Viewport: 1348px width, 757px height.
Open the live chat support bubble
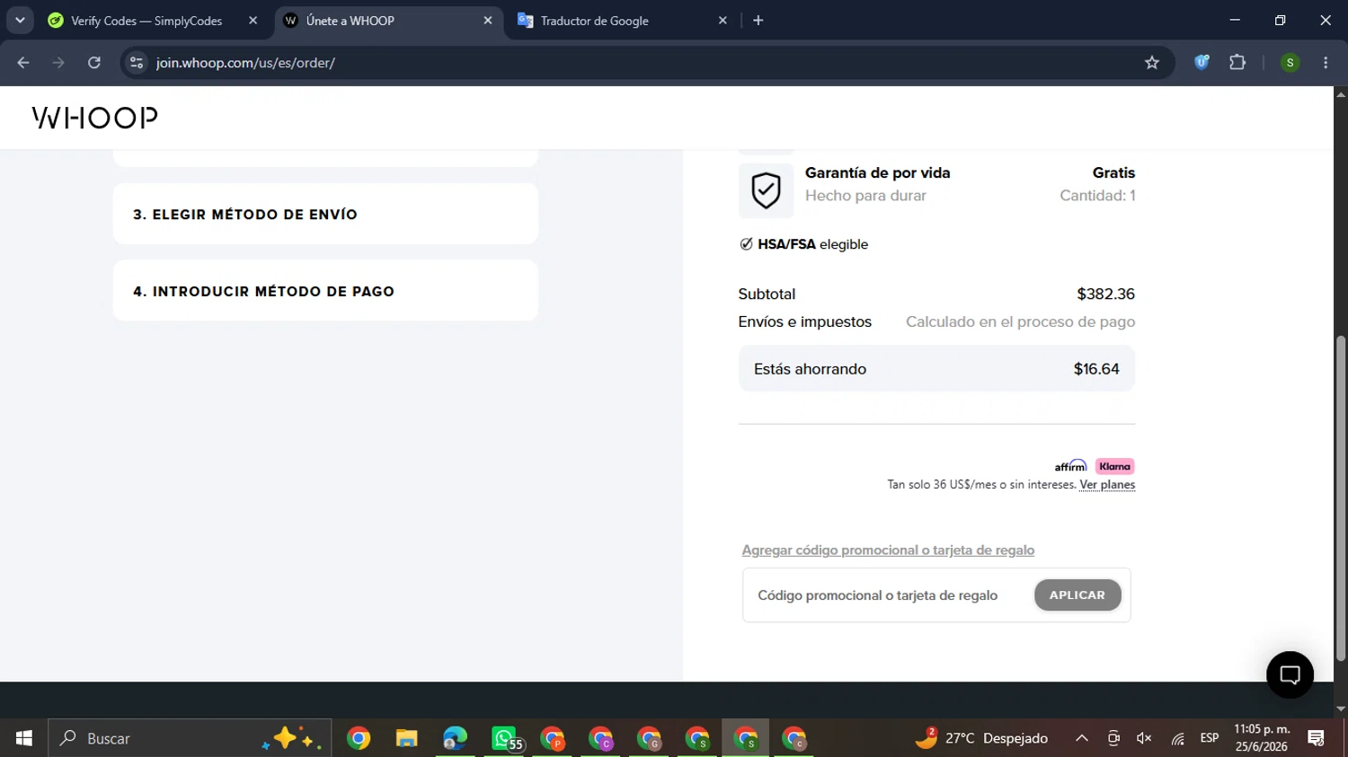click(x=1290, y=674)
